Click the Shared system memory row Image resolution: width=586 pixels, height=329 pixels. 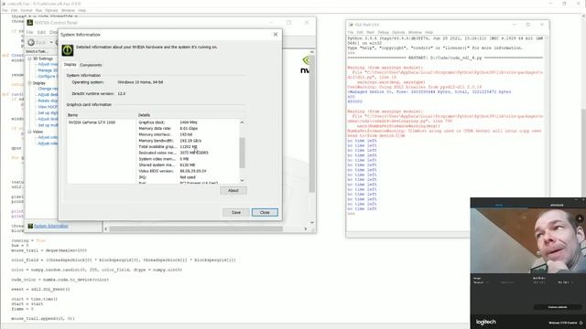(x=189, y=164)
